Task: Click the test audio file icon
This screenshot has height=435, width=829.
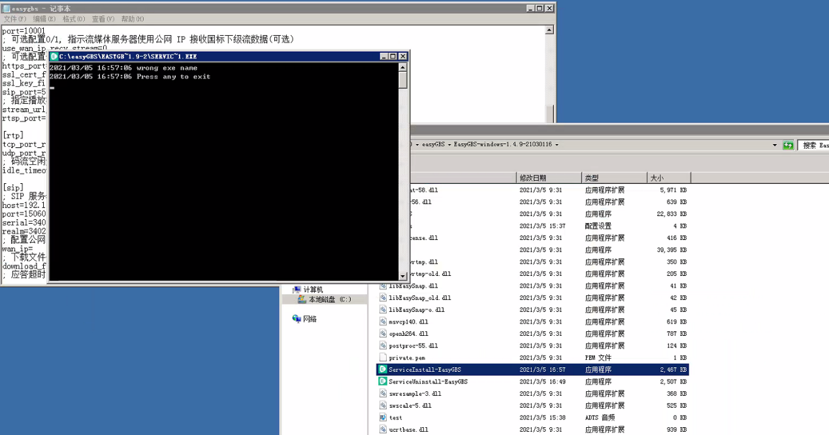Action: [383, 417]
